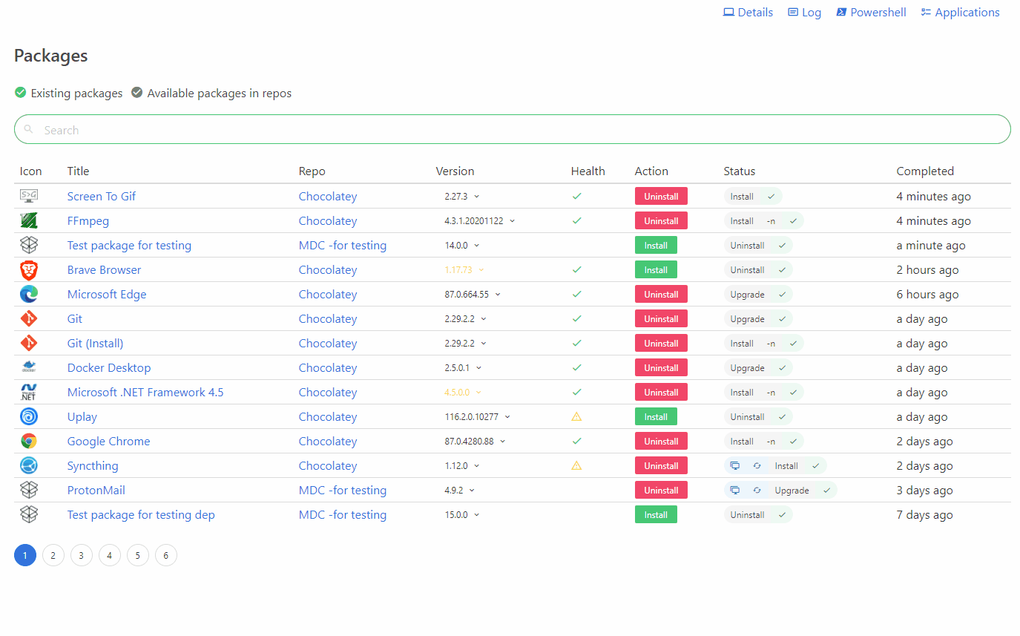The image size is (1020, 636).
Task: Open Microsoft Edge version 87.0.664.55 dropdown
Action: pyautogui.click(x=473, y=294)
